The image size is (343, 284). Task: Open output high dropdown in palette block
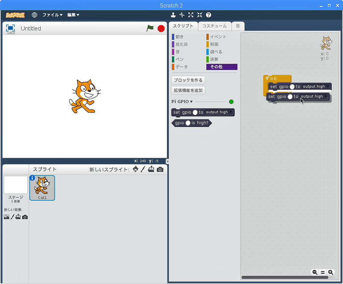tap(219, 112)
